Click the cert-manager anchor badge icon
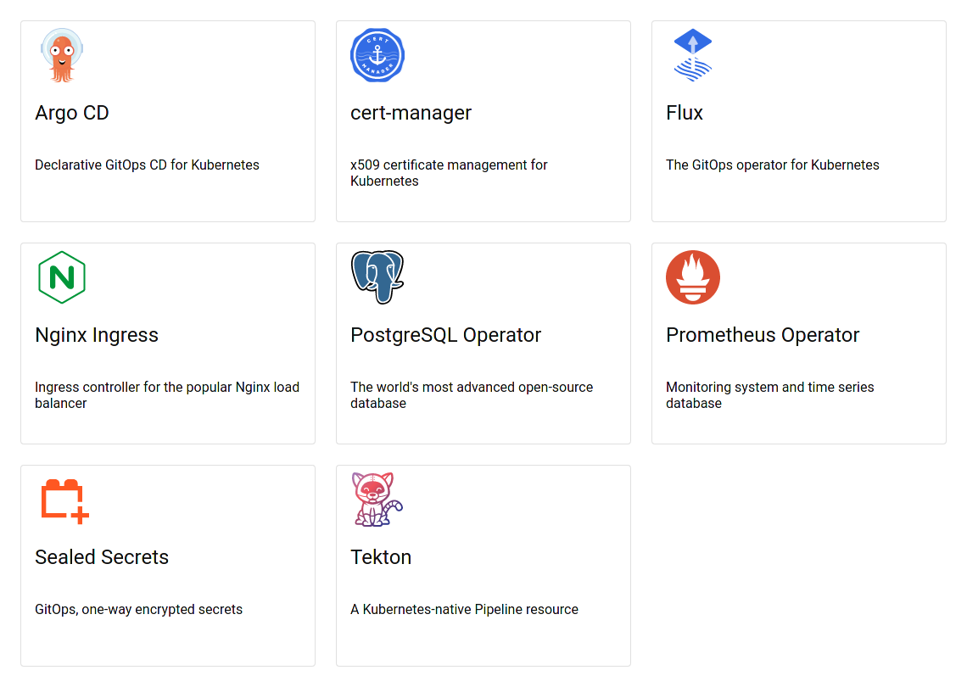Screen dimensions: 967x687 tap(377, 56)
